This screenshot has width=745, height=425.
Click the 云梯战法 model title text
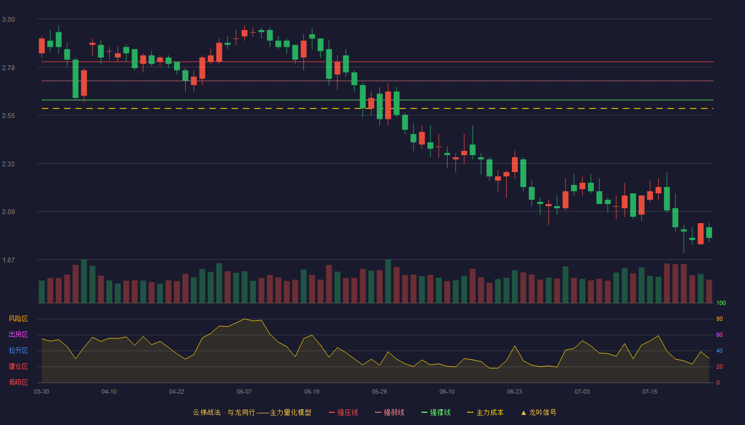pos(252,412)
